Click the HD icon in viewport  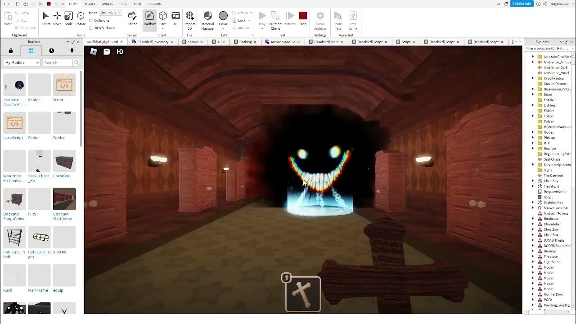pyautogui.click(x=120, y=52)
